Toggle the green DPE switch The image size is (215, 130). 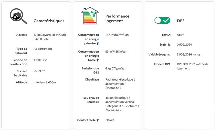162,20
